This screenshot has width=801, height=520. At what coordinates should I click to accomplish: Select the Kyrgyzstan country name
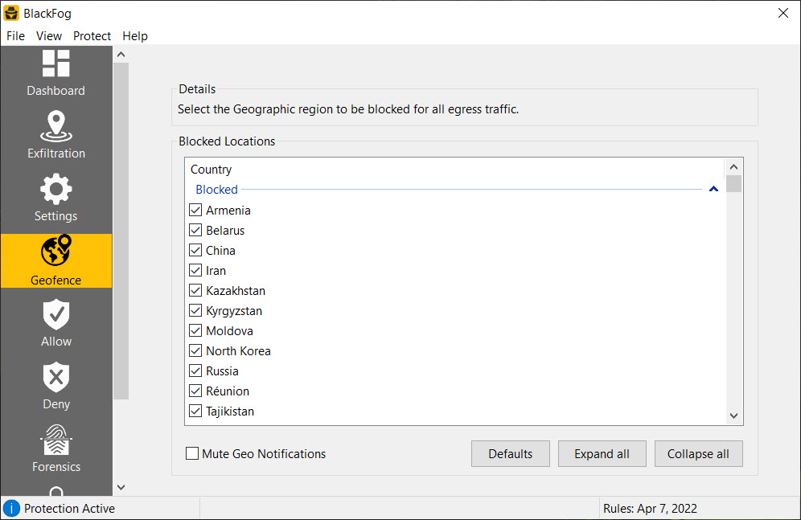(234, 311)
